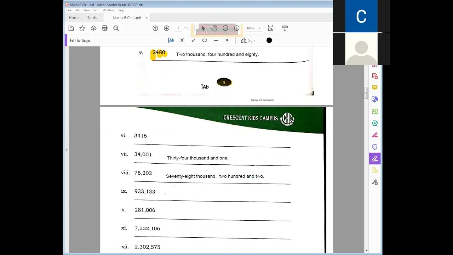Open the View menu
Image resolution: width=453 pixels, height=255 pixels.
(86, 10)
